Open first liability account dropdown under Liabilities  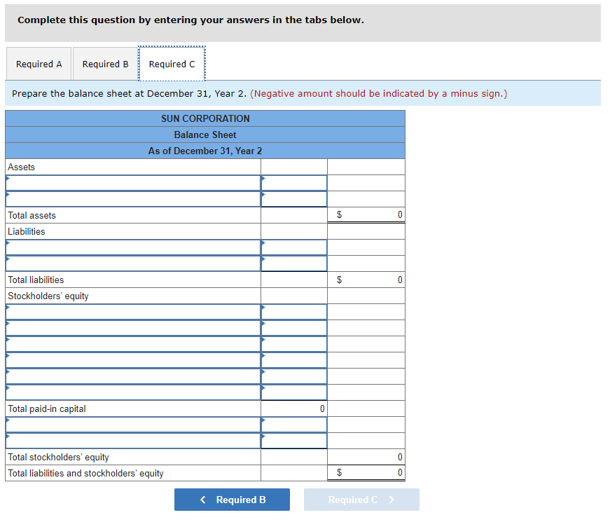pyautogui.click(x=133, y=247)
